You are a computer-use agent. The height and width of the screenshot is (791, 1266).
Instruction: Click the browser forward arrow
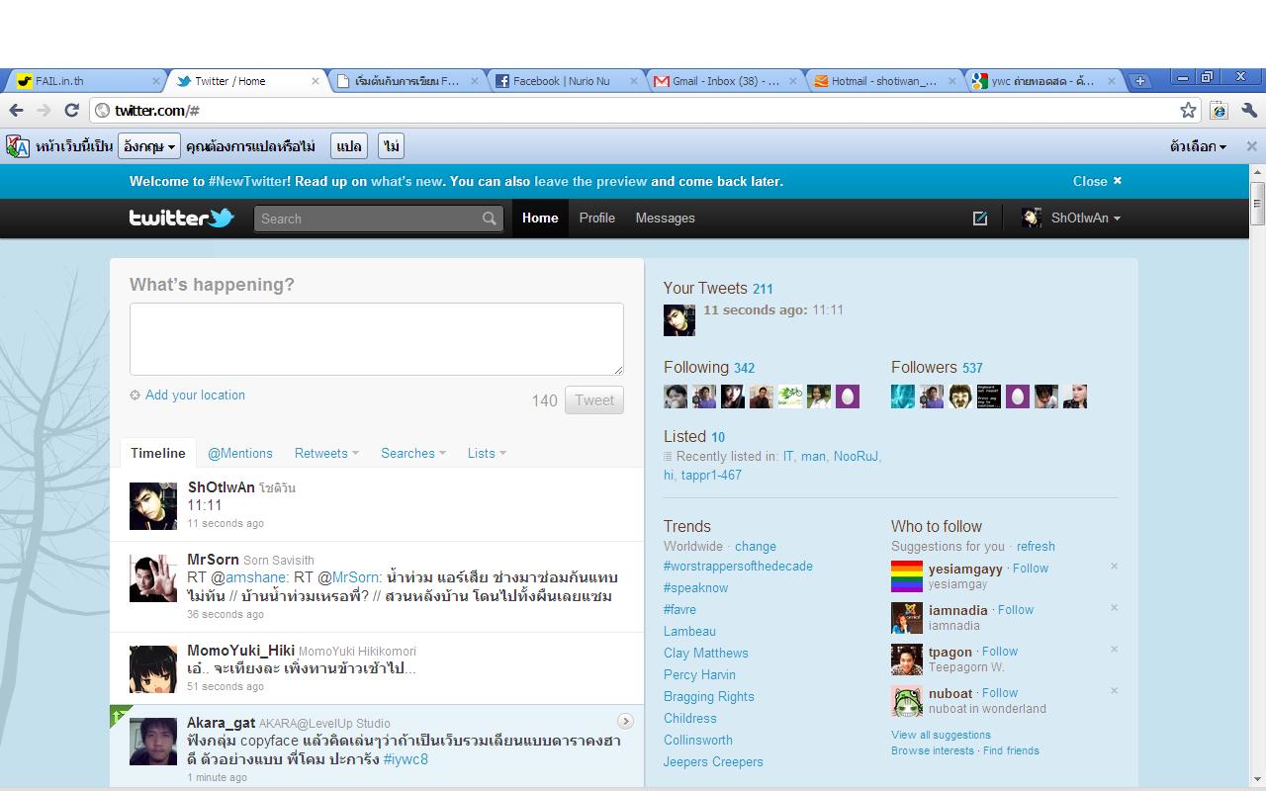44,111
